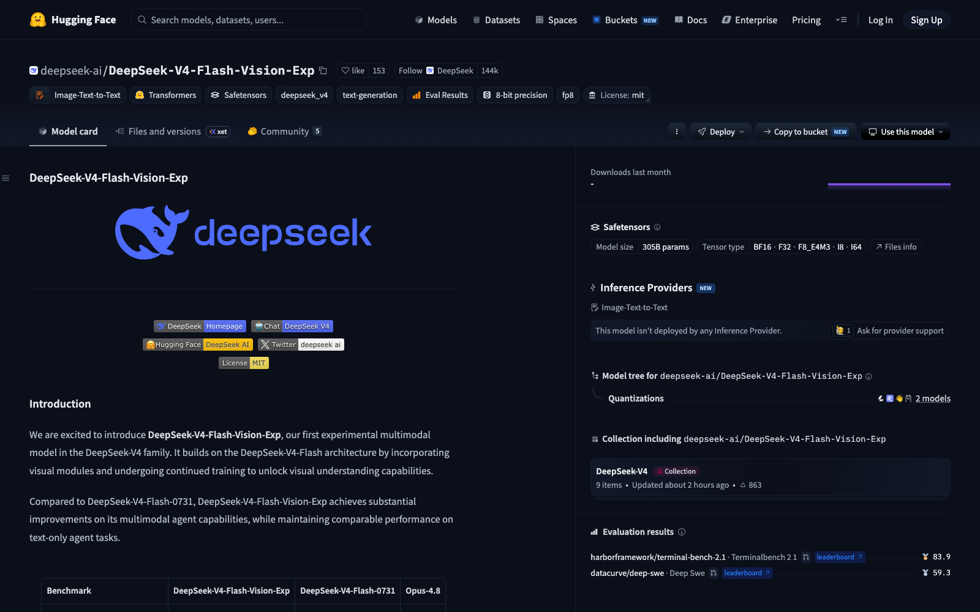Click Ask for provider support
The height and width of the screenshot is (612, 980).
pyautogui.click(x=889, y=330)
